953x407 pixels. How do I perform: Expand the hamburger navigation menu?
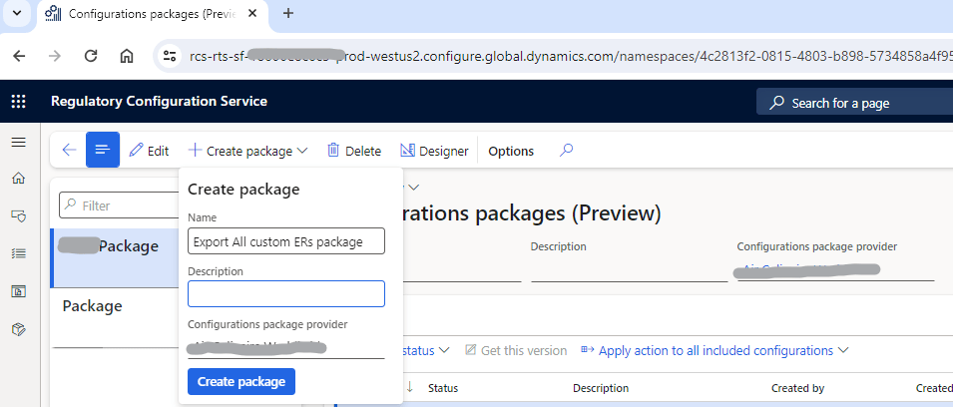click(18, 143)
